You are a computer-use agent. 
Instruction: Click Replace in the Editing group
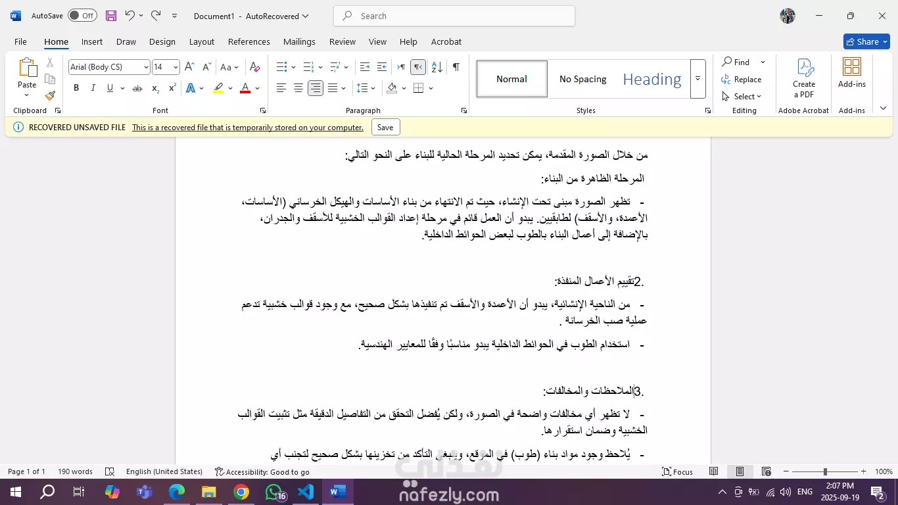[742, 79]
